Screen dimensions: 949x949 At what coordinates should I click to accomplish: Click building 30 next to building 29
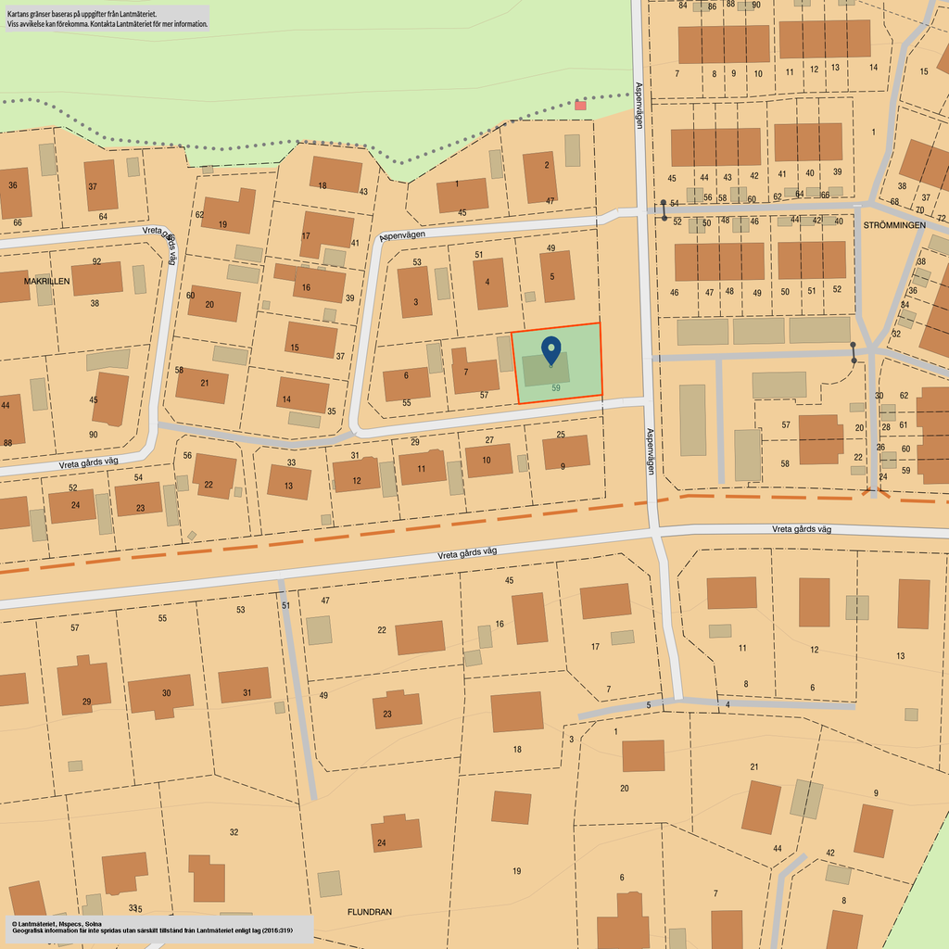point(161,694)
